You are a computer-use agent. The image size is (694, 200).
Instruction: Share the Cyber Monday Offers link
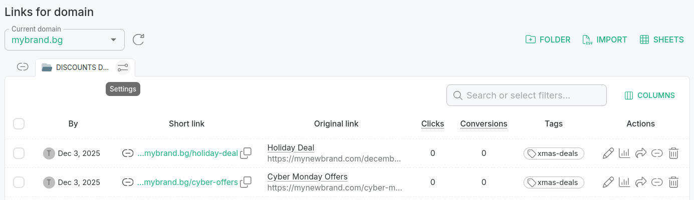(640, 182)
